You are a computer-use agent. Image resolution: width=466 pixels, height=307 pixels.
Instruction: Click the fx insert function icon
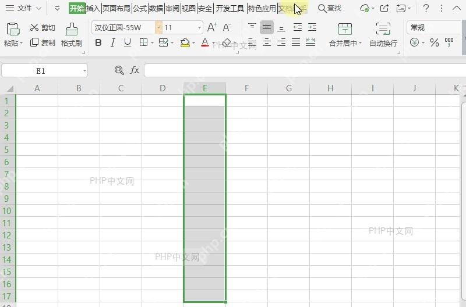coord(135,70)
